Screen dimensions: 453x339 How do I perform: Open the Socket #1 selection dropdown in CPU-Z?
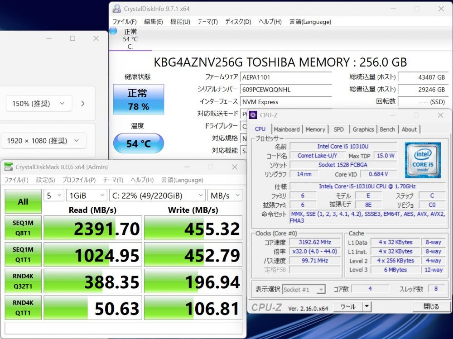tap(304, 289)
